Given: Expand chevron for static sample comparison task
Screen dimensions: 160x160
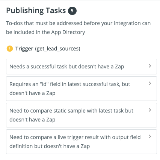Looking at the screenshot, I should pos(150,110).
